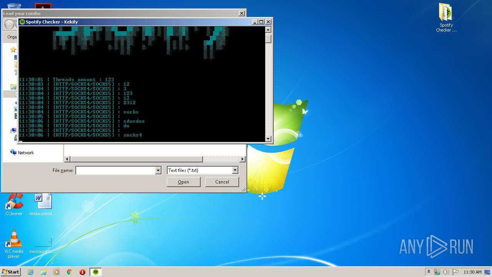Open the Start menu

click(x=10, y=272)
